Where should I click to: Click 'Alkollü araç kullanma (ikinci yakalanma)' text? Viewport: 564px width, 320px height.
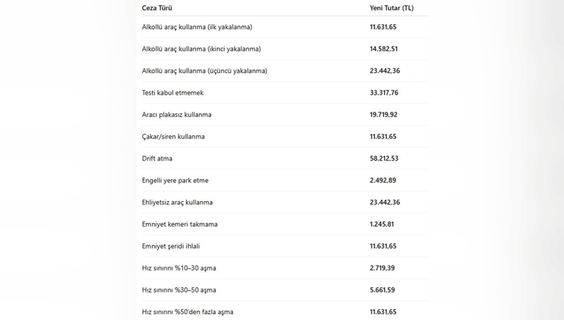point(201,49)
